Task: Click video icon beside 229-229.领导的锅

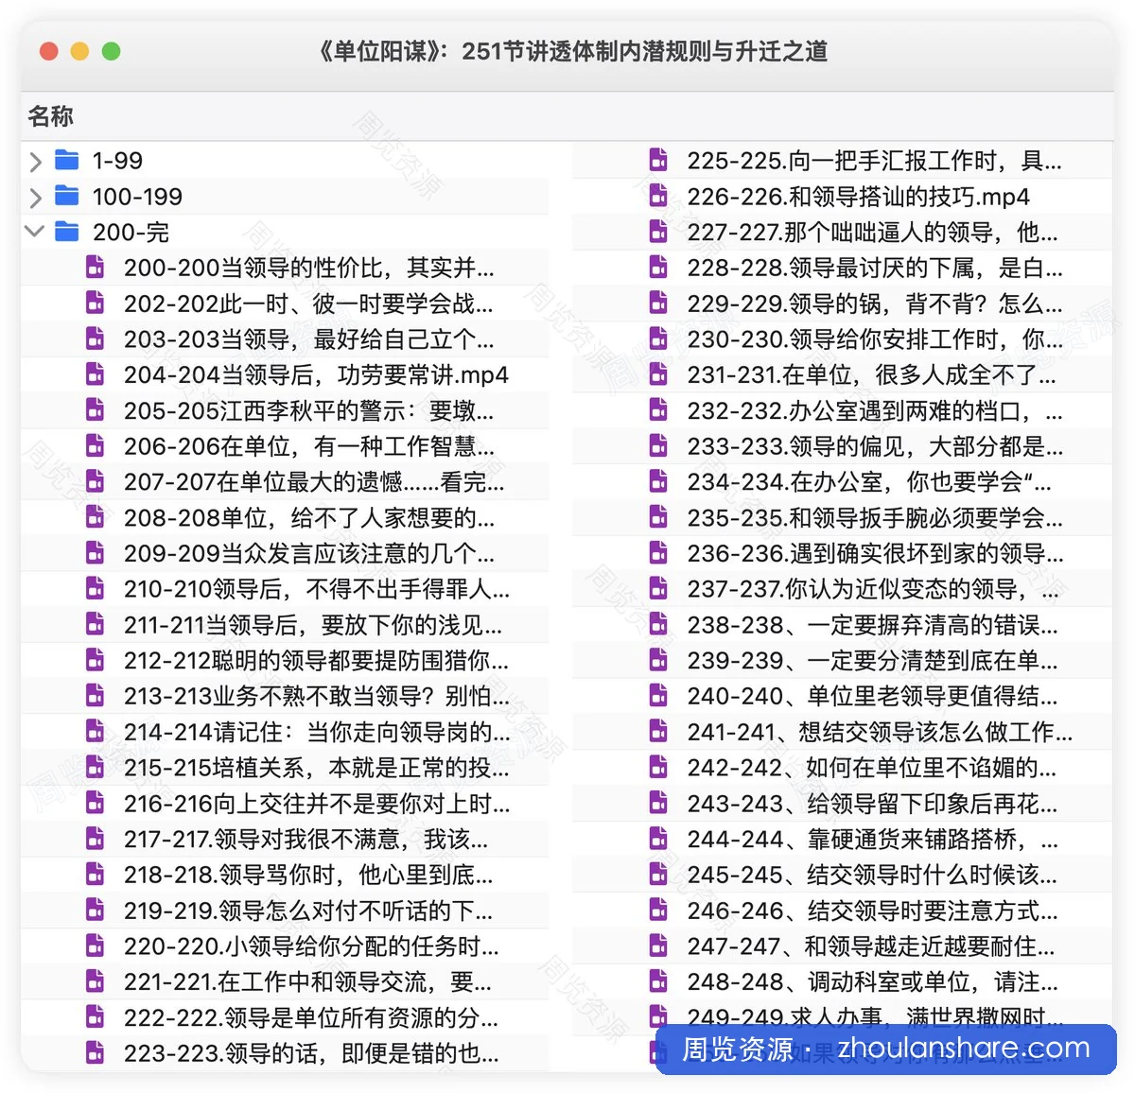Action: coord(658,304)
